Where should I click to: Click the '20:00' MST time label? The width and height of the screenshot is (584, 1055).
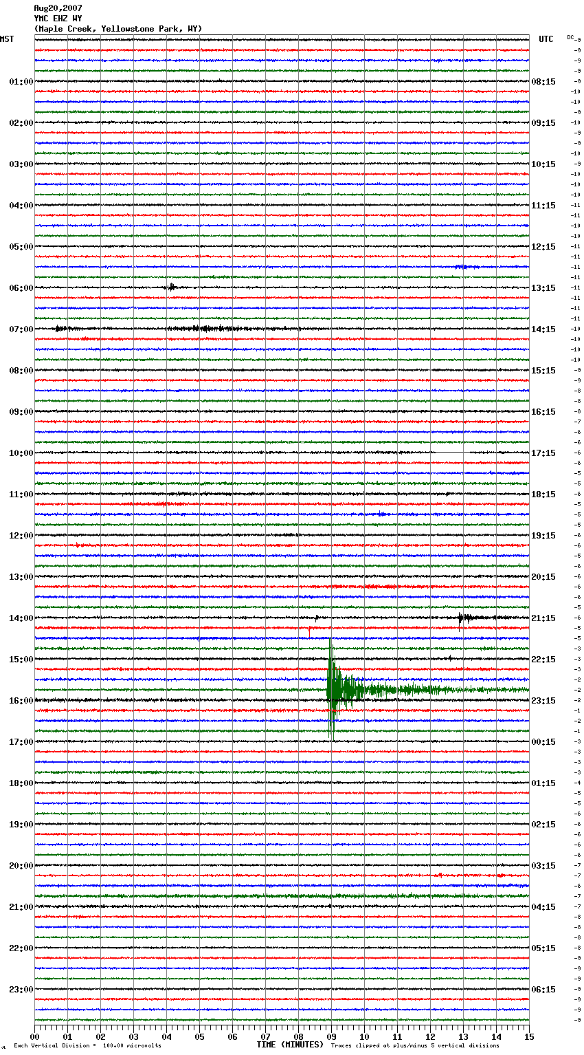21,866
